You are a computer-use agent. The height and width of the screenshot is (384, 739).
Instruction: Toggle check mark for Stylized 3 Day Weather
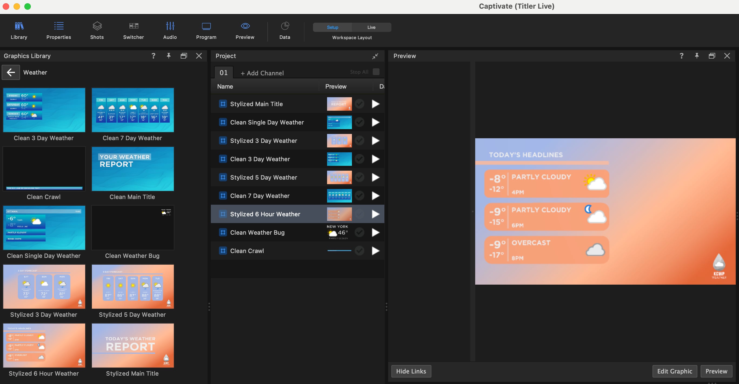(359, 140)
